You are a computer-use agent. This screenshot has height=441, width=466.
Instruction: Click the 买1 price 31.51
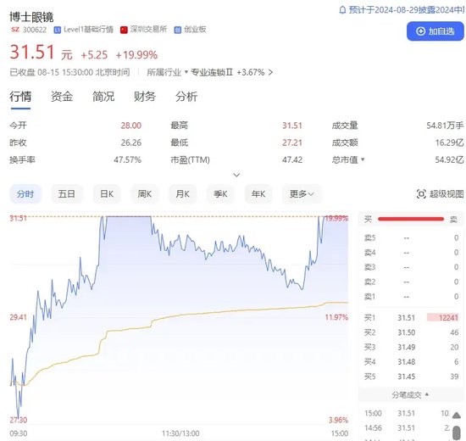(406, 318)
